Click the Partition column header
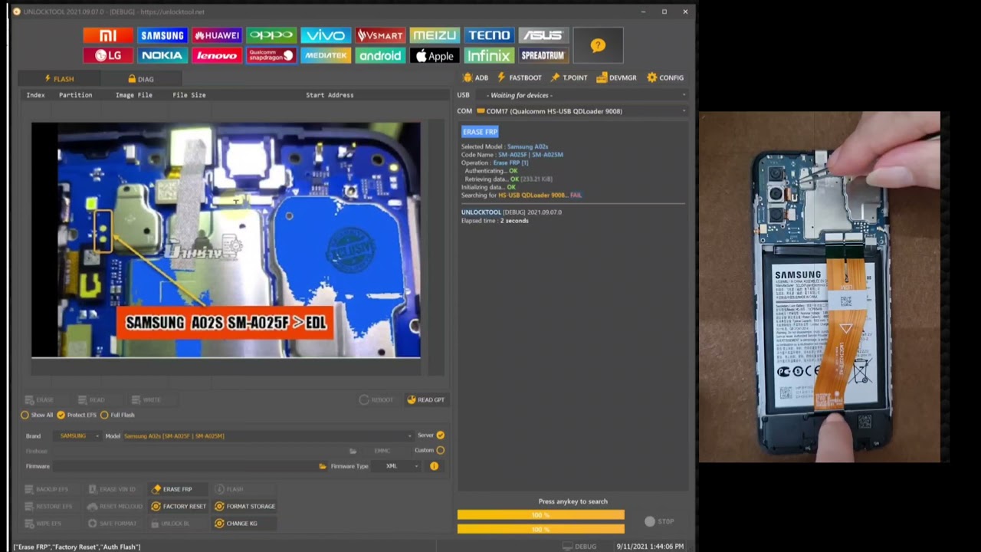The width and height of the screenshot is (981, 552). tap(75, 95)
